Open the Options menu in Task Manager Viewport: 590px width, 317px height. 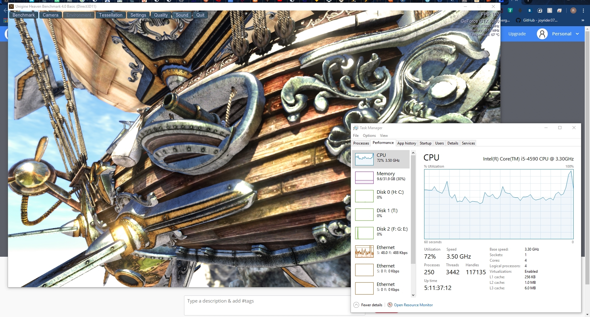coord(369,136)
